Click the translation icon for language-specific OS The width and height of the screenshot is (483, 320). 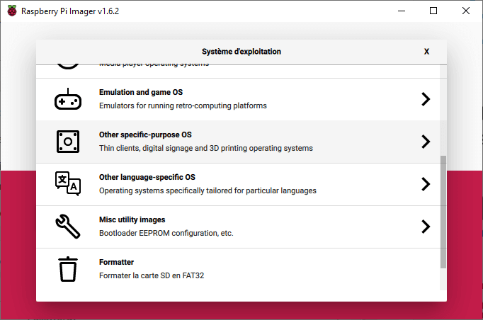[x=68, y=183]
